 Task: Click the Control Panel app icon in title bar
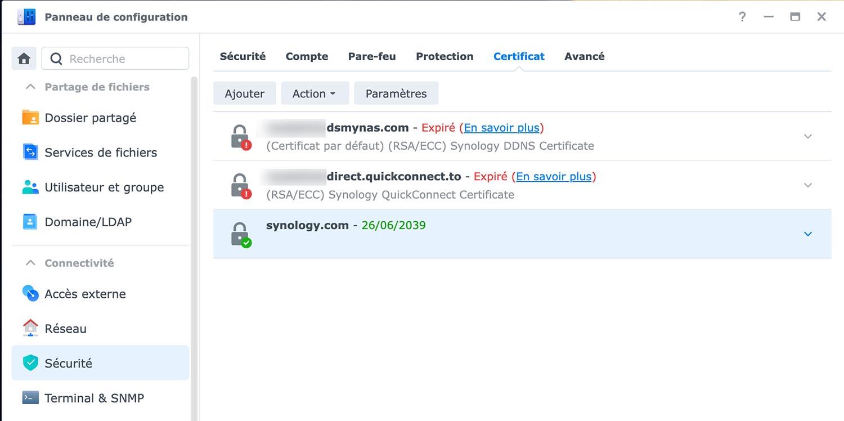pyautogui.click(x=26, y=17)
